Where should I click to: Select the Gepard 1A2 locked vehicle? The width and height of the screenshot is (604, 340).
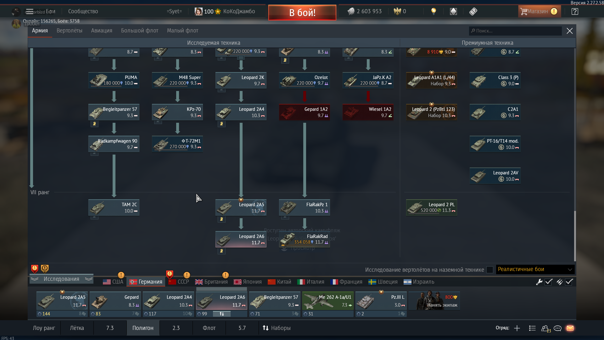[x=305, y=112]
